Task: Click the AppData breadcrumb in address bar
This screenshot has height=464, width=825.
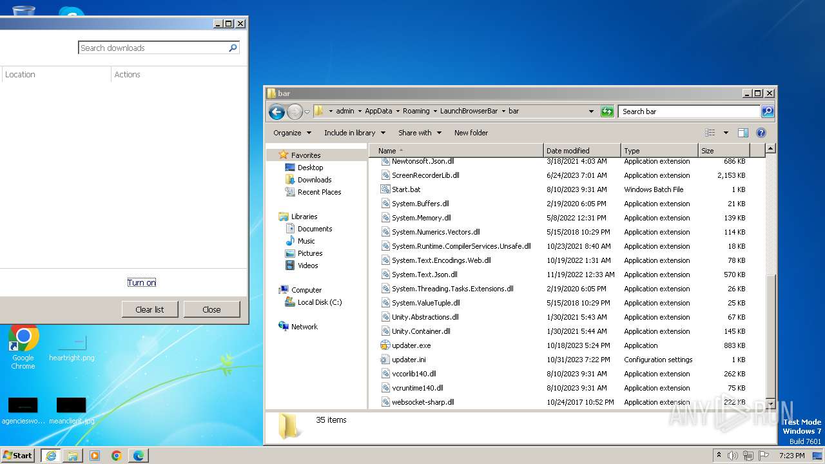Action: pos(378,111)
